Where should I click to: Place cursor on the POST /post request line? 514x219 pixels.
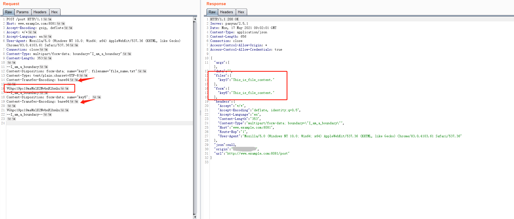24,19
